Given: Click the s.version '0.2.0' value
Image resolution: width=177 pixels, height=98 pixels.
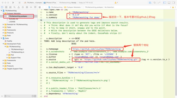Looking at the screenshot, I should (76, 15).
